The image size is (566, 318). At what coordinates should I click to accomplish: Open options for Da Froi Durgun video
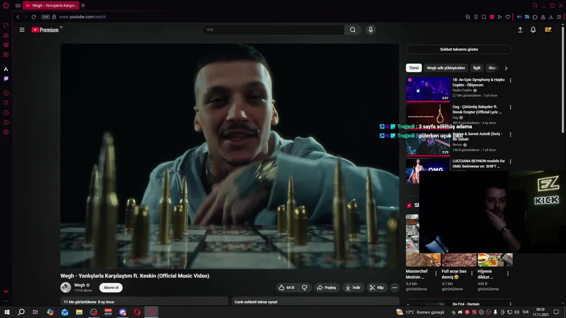coord(510,304)
